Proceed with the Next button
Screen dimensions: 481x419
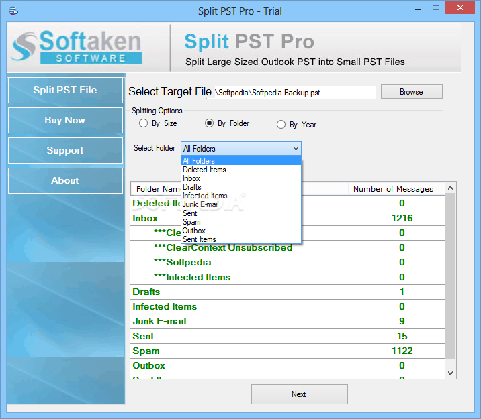click(x=300, y=394)
